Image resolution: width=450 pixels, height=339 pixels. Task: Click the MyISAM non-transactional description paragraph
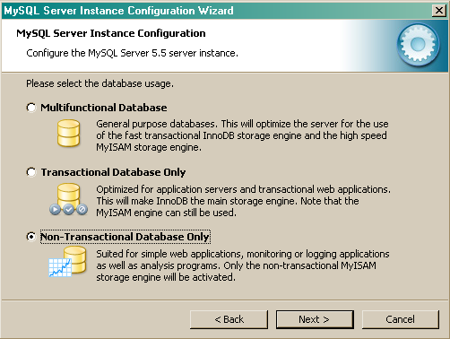coord(243,265)
